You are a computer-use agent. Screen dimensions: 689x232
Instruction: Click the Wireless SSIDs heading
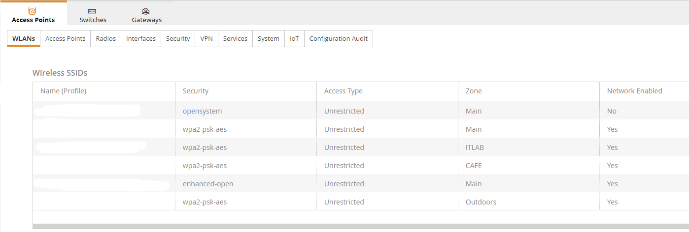(60, 73)
